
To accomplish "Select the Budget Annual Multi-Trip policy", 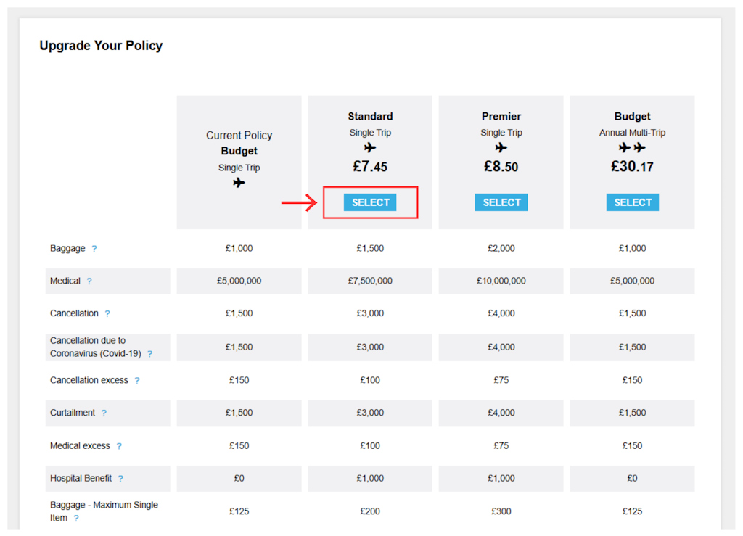I will [x=633, y=202].
